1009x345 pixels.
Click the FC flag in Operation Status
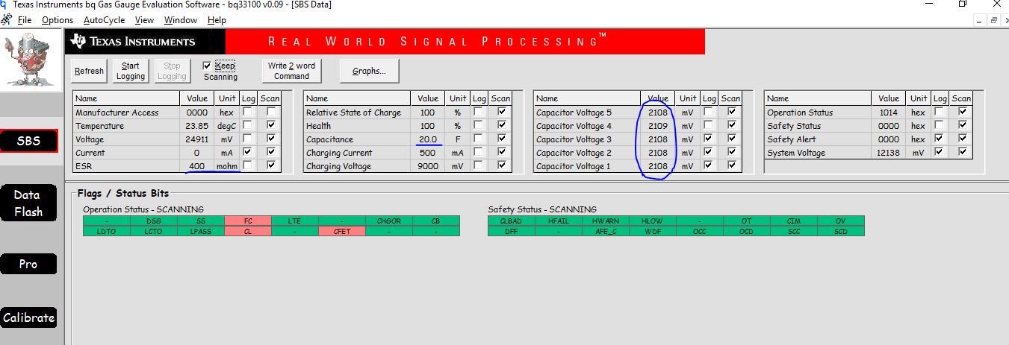(x=247, y=221)
